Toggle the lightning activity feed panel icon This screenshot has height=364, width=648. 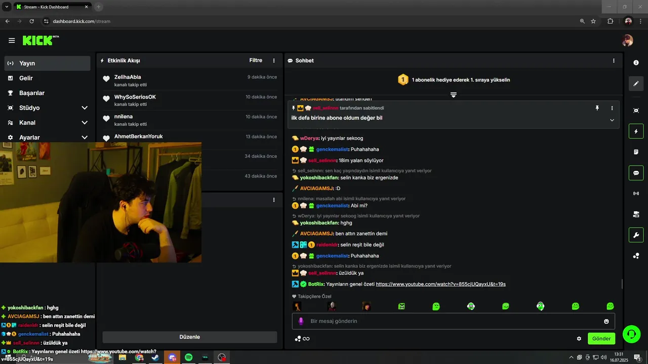[636, 131]
